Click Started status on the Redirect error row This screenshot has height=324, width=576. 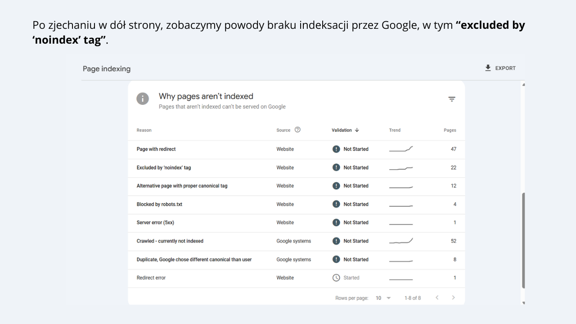pos(351,278)
